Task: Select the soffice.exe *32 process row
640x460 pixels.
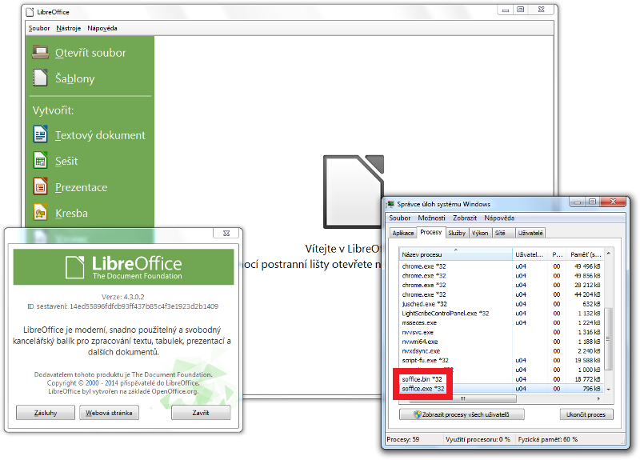Action: [x=502, y=389]
